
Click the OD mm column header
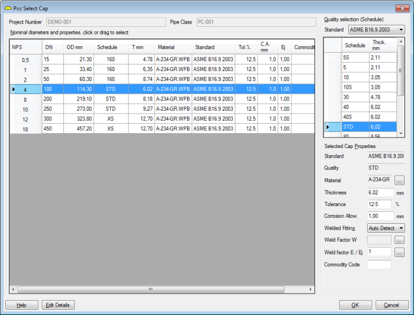pos(79,47)
